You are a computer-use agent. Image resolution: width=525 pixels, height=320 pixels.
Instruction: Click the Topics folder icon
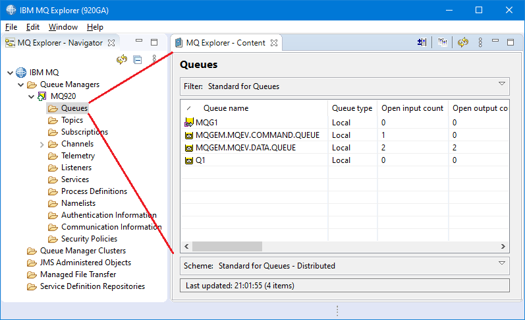pos(53,120)
